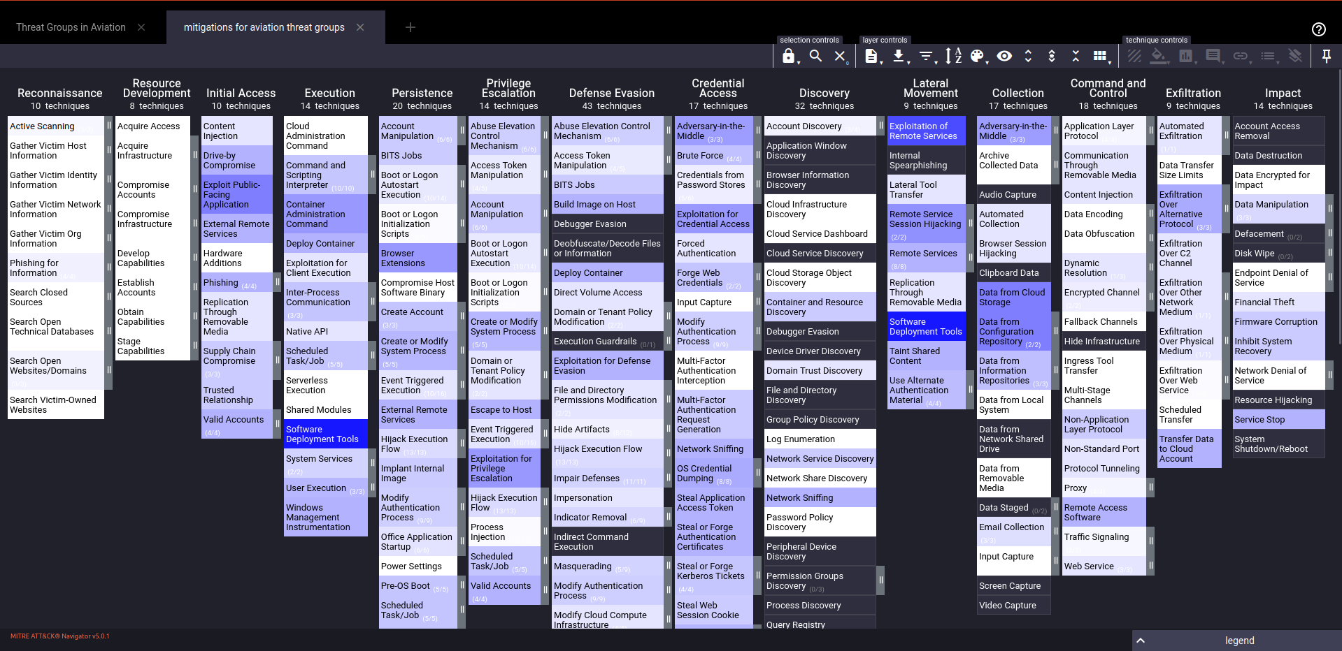1342x651 pixels.
Task: Expand all sub-techniques with the arrows icon
Action: [1028, 56]
